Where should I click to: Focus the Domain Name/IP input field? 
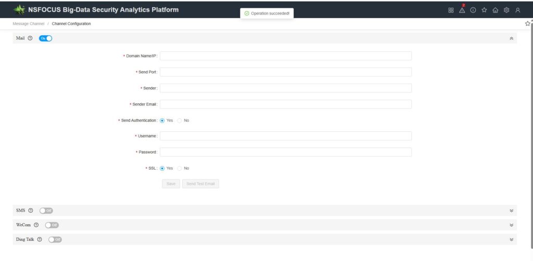point(285,56)
